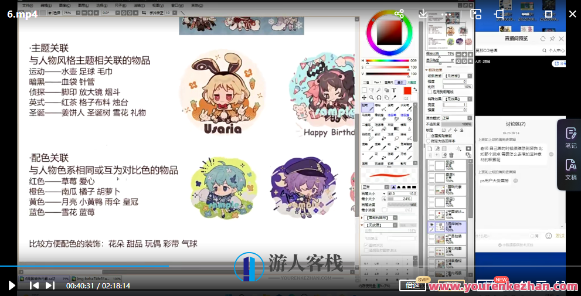The width and height of the screenshot is (581, 296).
Task: Click the share icon at top
Action: pyautogui.click(x=399, y=13)
